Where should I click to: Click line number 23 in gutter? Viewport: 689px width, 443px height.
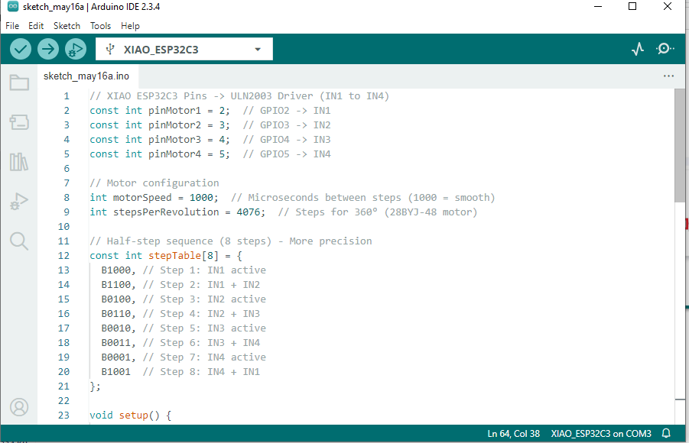tap(63, 415)
